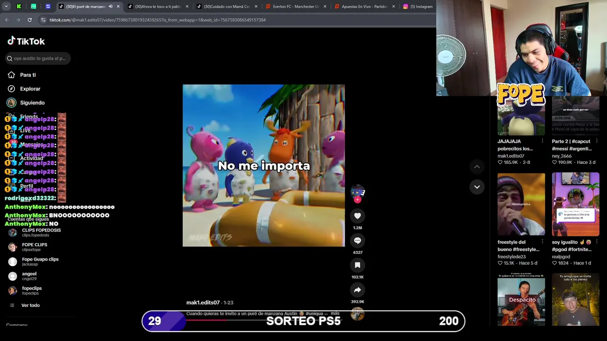This screenshot has height=341, width=607.
Task: Close the Apuestas En Vivo tab
Action: click(394, 7)
